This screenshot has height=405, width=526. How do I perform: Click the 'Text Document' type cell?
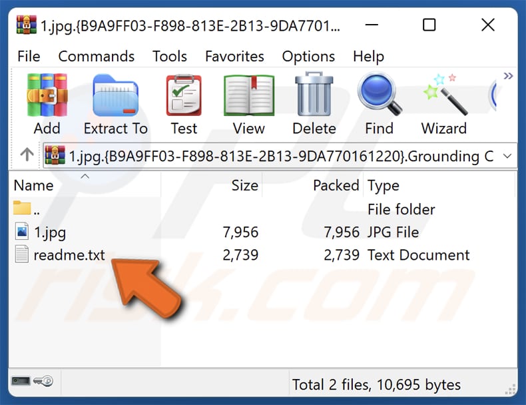coord(419,255)
